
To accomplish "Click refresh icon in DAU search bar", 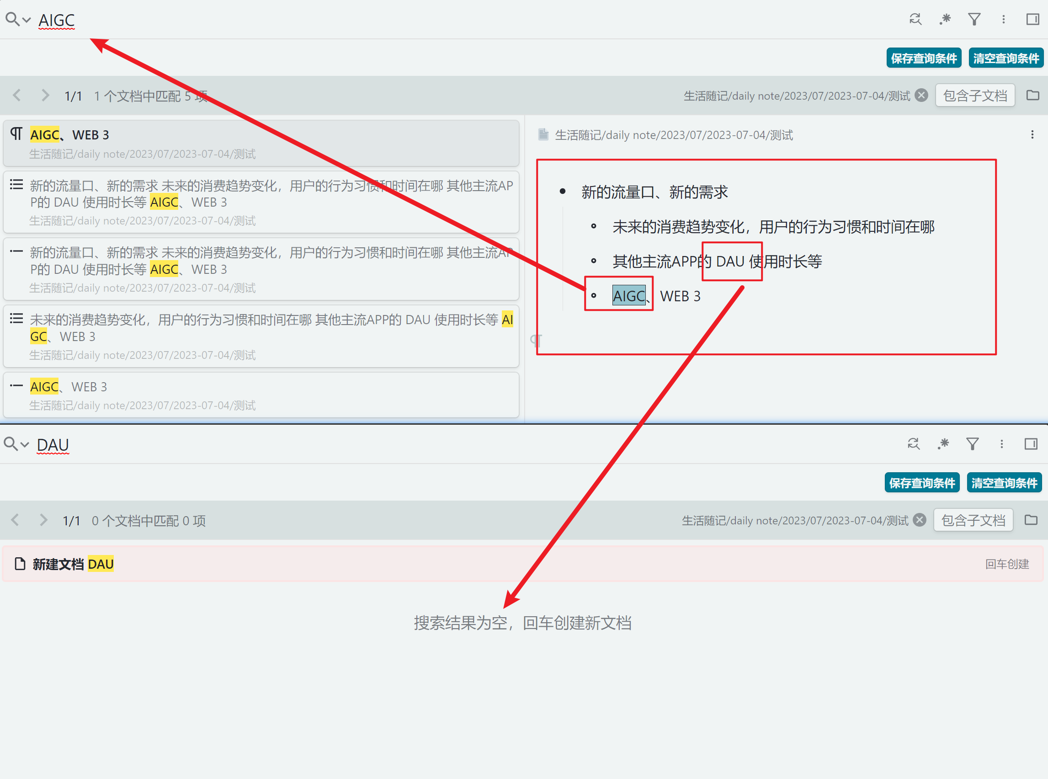I will (913, 444).
